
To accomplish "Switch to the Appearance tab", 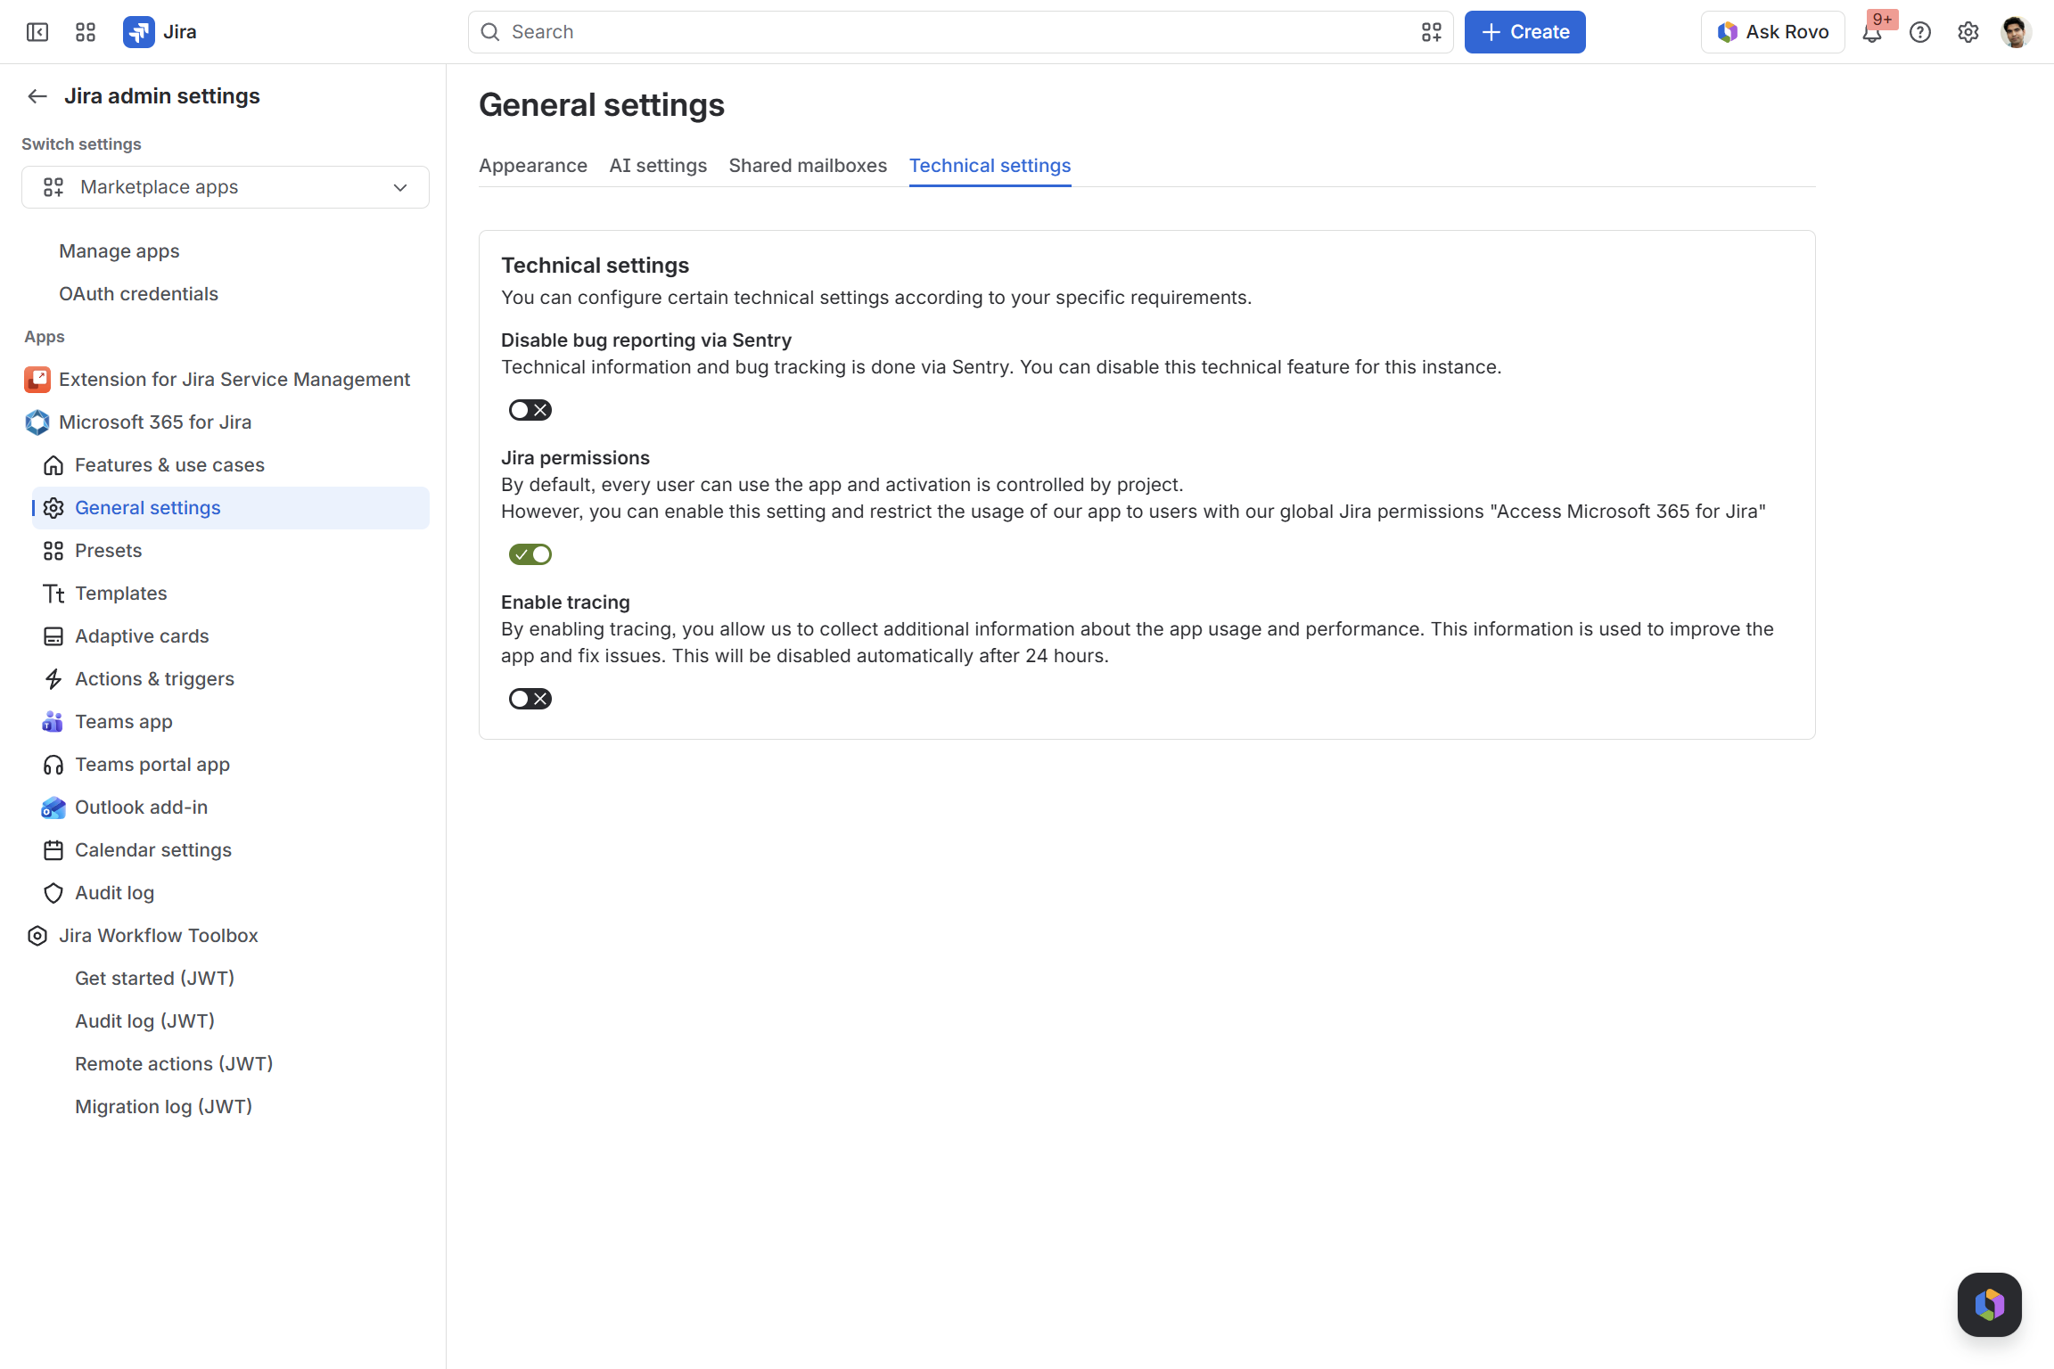I will point(533,166).
